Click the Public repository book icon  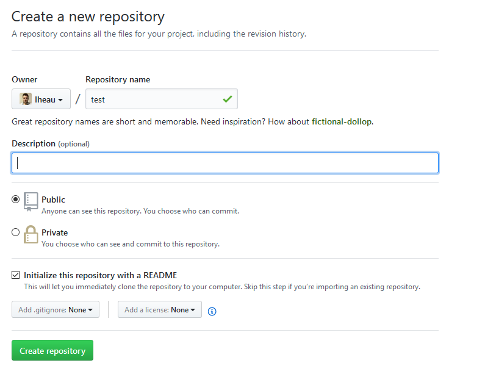[31, 201]
